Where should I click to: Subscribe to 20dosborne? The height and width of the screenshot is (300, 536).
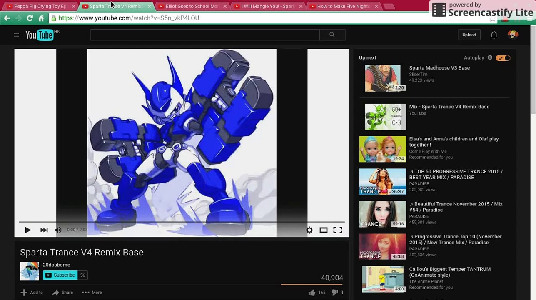tap(60, 275)
